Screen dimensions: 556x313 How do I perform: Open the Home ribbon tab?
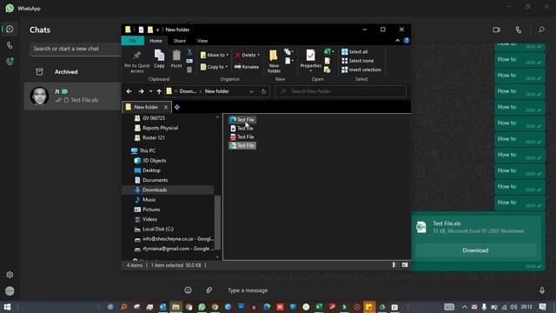(x=156, y=41)
